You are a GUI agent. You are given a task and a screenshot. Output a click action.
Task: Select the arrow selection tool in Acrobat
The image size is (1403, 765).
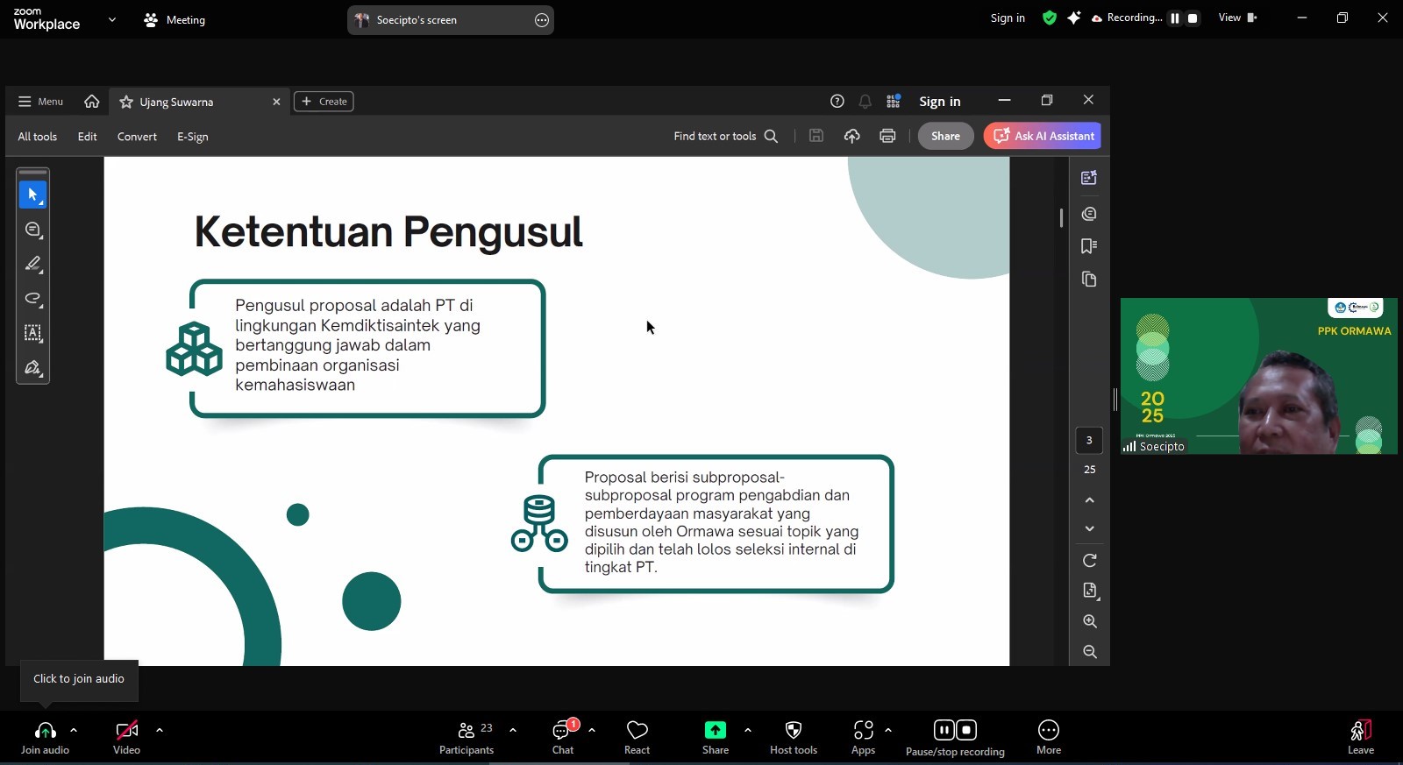pos(32,195)
